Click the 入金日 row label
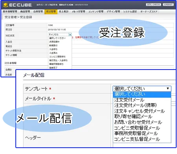This screenshot has height=154, width=177. [x=9, y=42]
